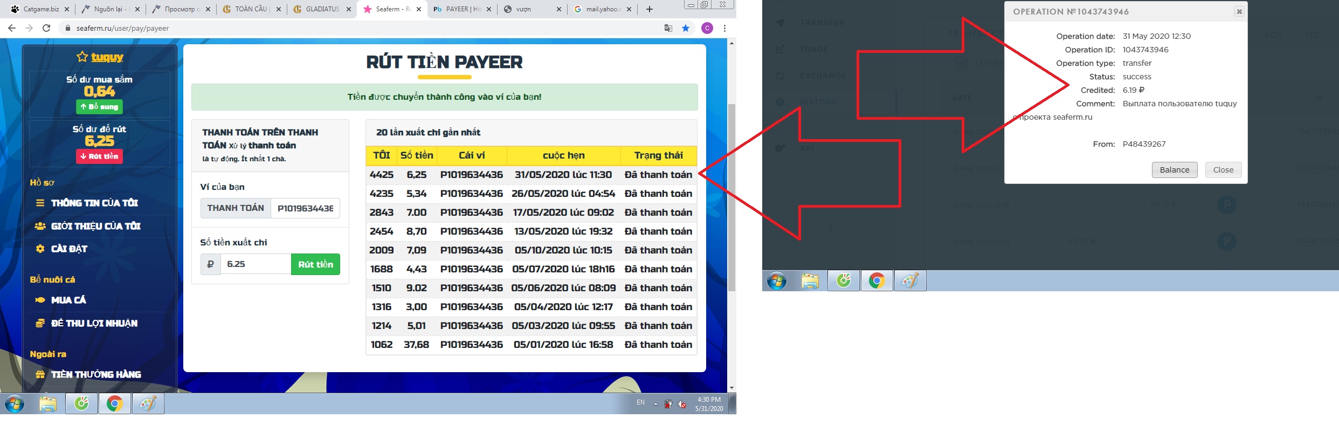The image size is (1339, 425).
Task: Click the coins icon beside ĐỂ THU LỢI NHUẬN
Action: [40, 323]
